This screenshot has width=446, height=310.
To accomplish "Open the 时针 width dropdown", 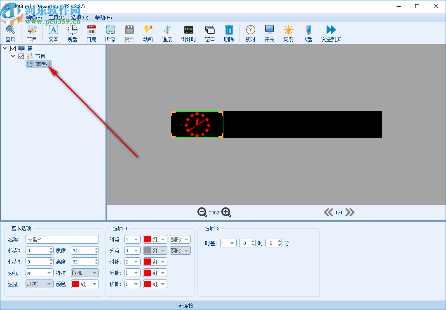I will point(132,262).
